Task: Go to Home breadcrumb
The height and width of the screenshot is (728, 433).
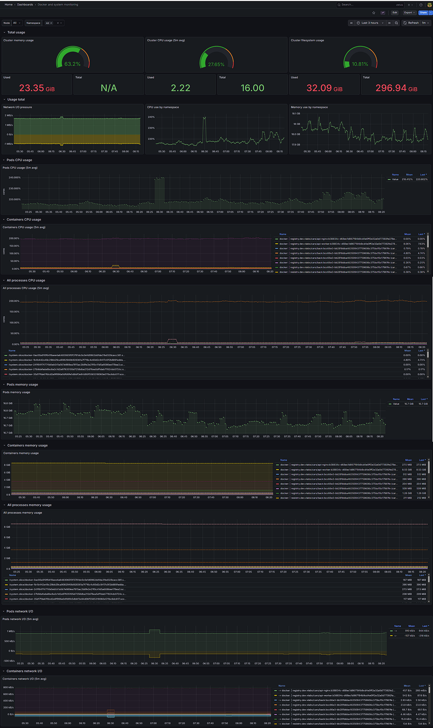Action: (x=9, y=5)
